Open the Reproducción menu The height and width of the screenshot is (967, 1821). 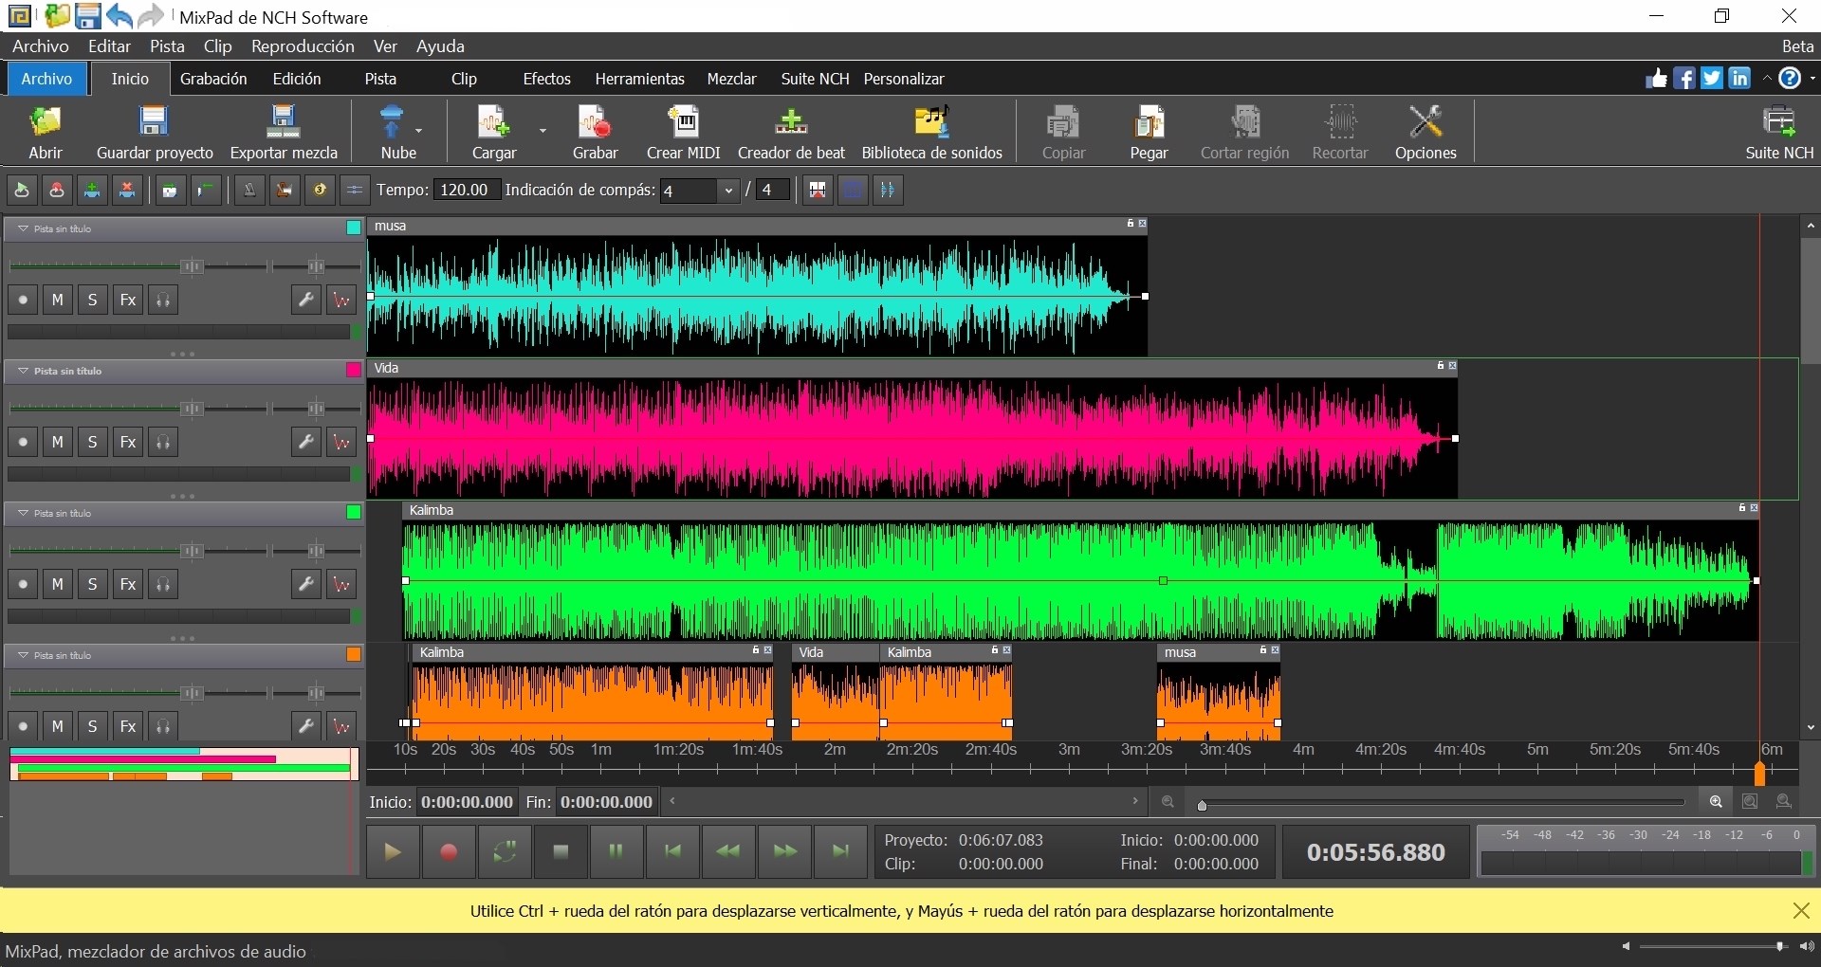pyautogui.click(x=303, y=46)
